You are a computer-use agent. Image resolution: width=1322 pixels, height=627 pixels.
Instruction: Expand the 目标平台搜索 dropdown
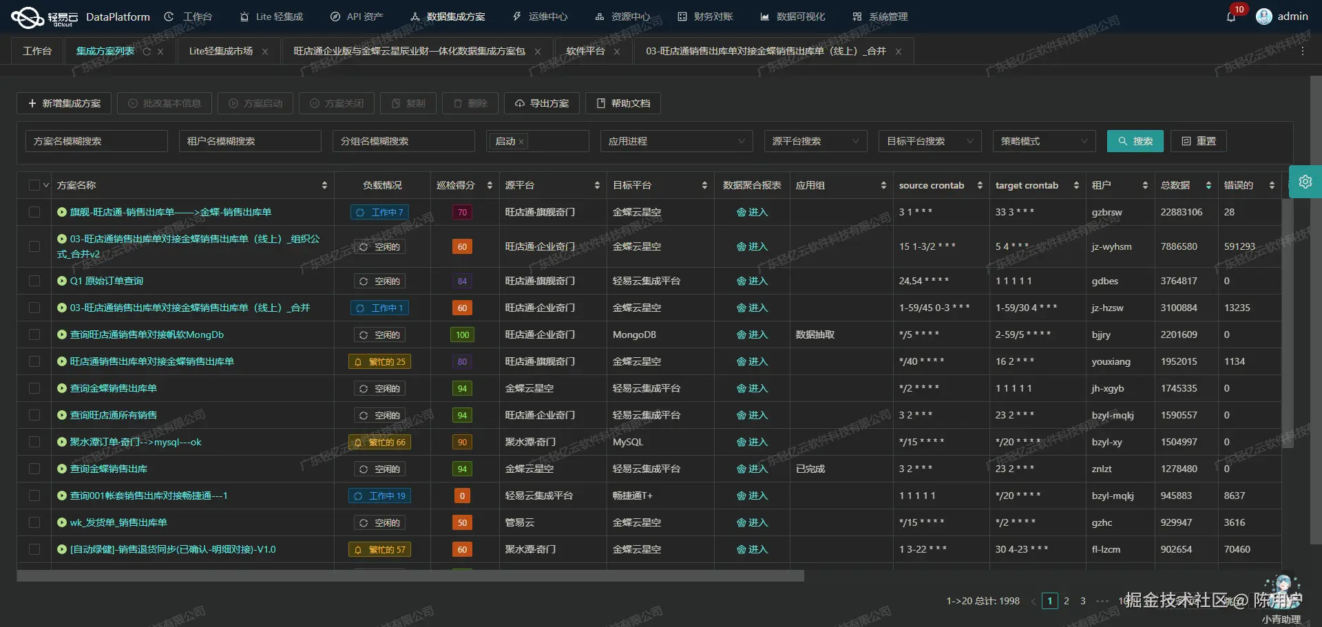click(930, 141)
